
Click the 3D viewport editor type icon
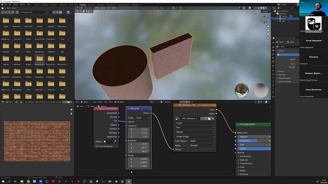pyautogui.click(x=77, y=8)
